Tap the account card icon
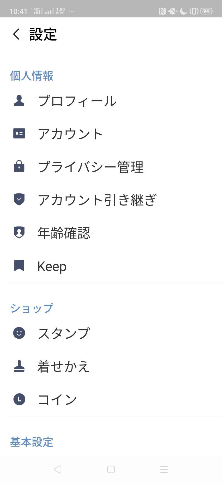Image resolution: width=222 pixels, height=483 pixels. (19, 134)
